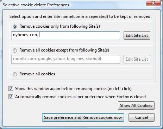Viewport: 163px width, 129px height.
Task: Open the Show All Cookies button
Action: tap(136, 106)
